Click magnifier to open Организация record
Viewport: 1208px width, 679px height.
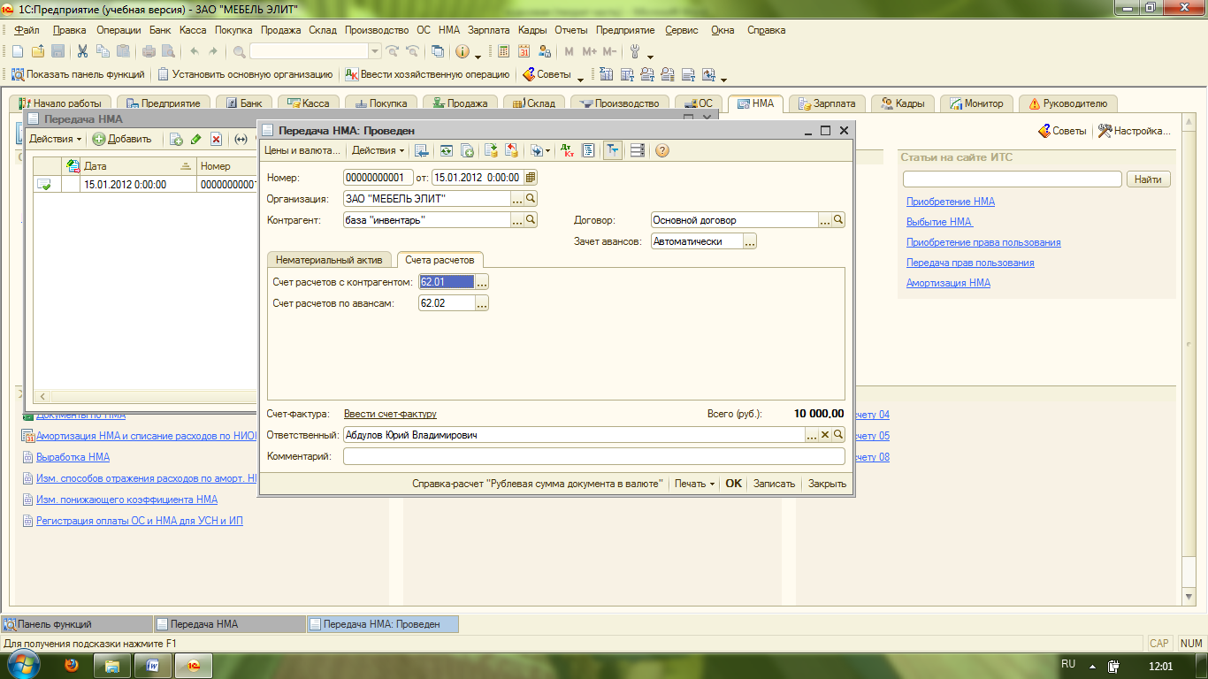pos(531,199)
